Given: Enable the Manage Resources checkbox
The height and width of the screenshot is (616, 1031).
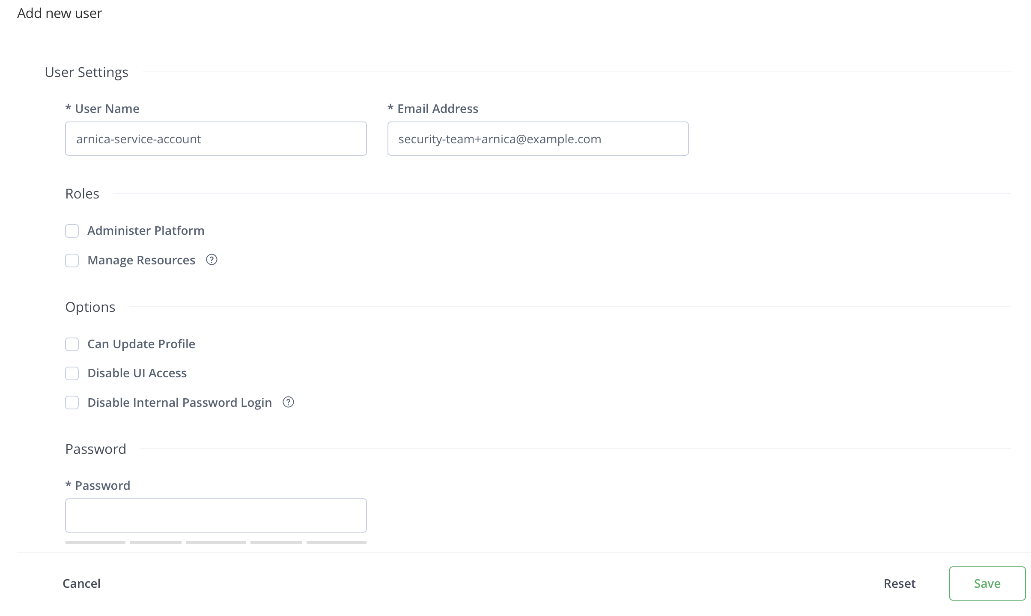Looking at the screenshot, I should click(x=72, y=261).
